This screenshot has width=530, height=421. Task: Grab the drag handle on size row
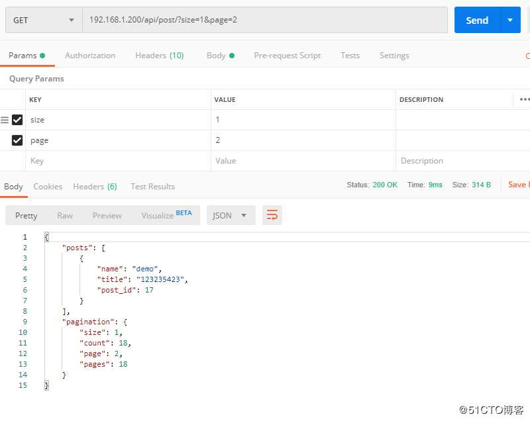[5, 120]
